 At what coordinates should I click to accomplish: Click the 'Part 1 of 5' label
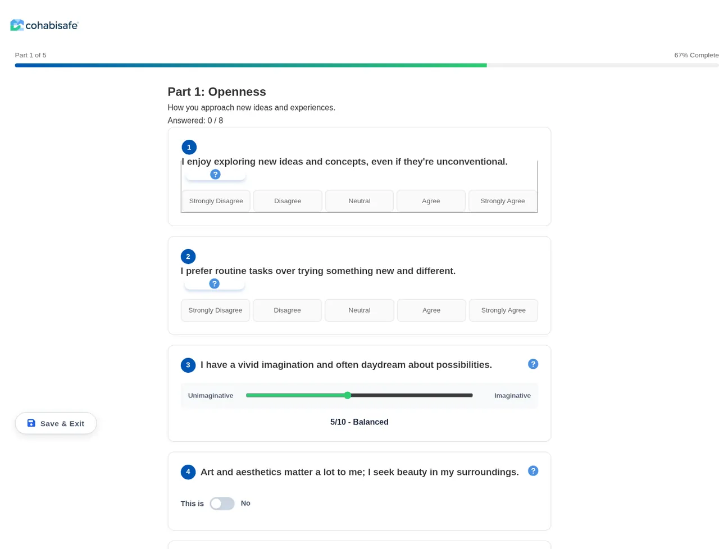pyautogui.click(x=31, y=55)
